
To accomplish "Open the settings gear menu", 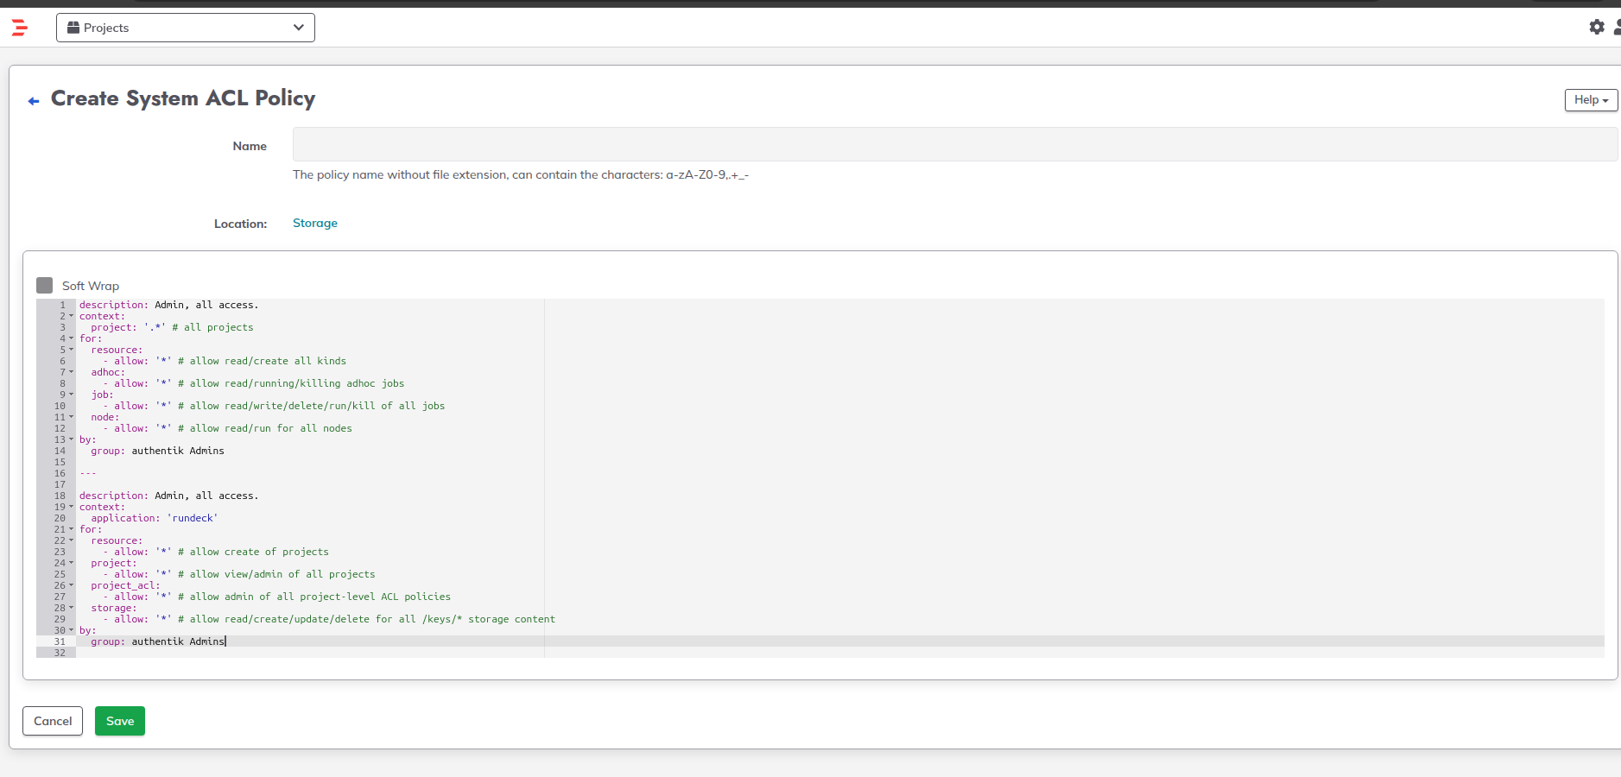I will click(x=1597, y=27).
